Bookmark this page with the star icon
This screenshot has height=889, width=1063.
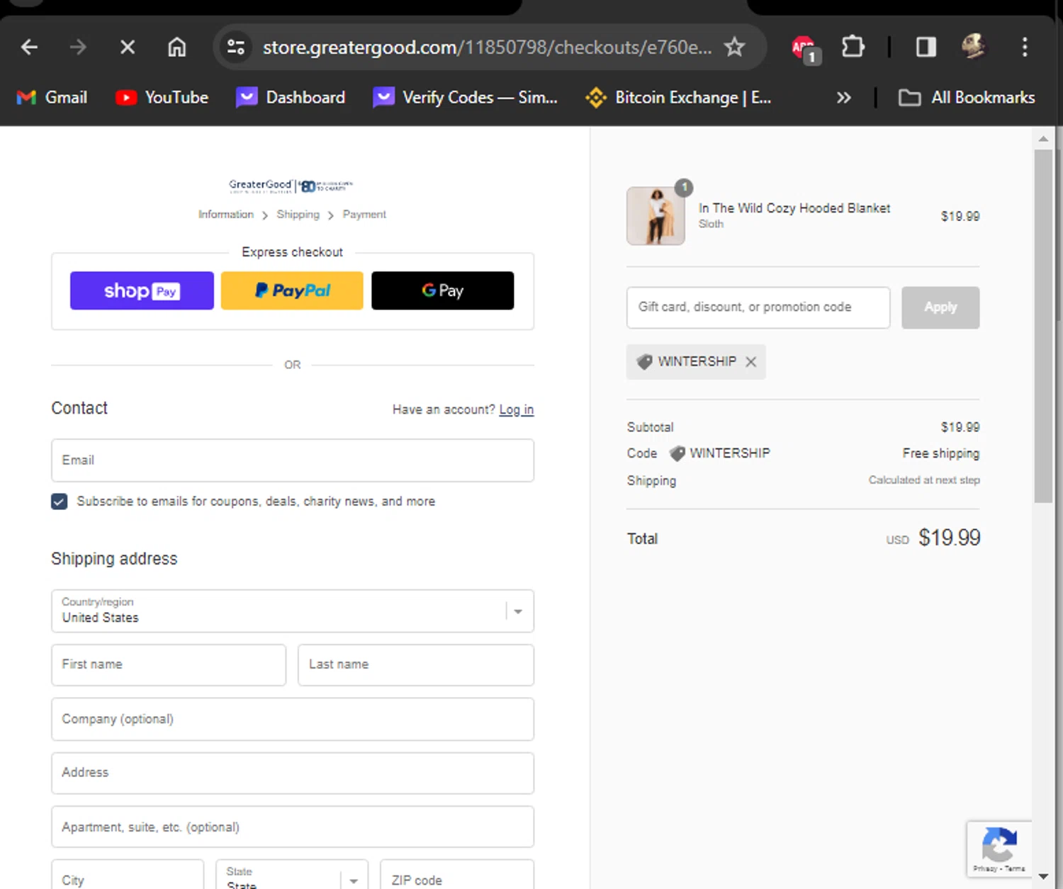(734, 47)
